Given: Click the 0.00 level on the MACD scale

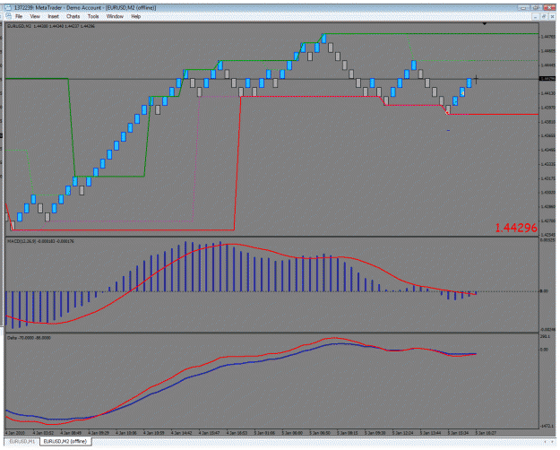Looking at the screenshot, I should (544, 291).
